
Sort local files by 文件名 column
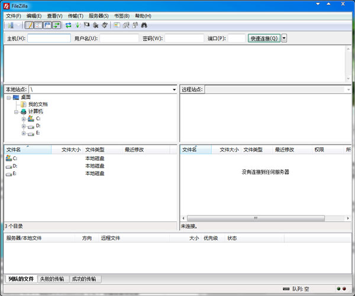tap(28, 149)
